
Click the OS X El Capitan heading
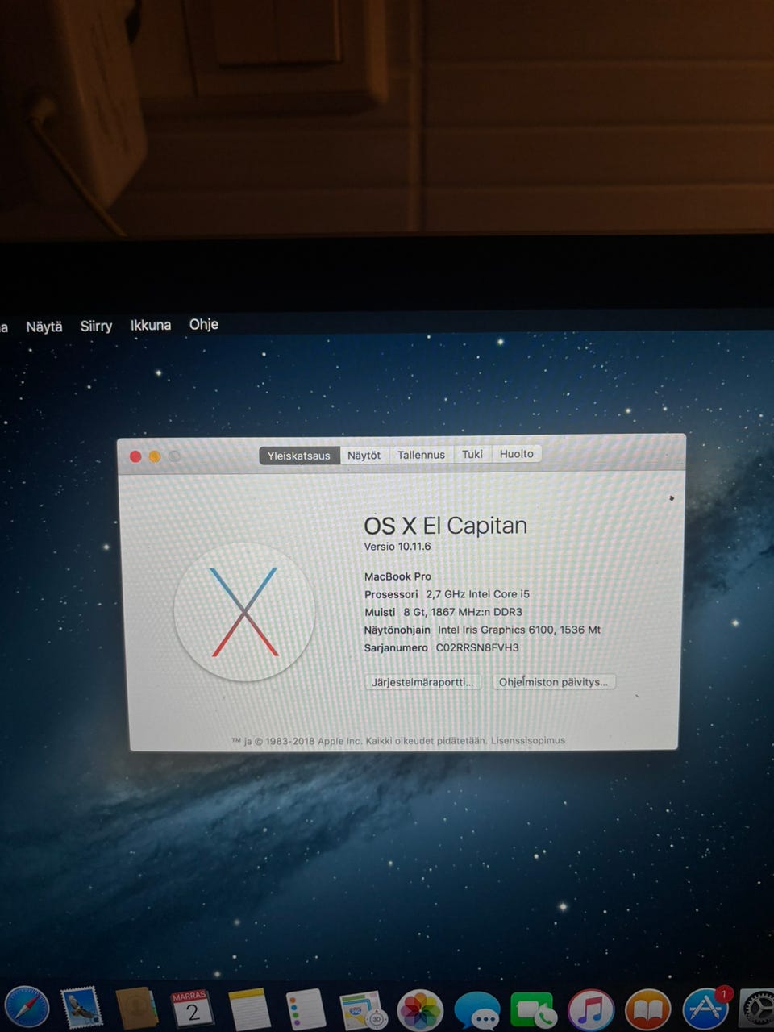[445, 526]
